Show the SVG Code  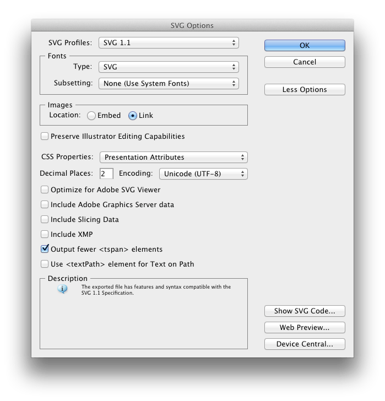(305, 311)
